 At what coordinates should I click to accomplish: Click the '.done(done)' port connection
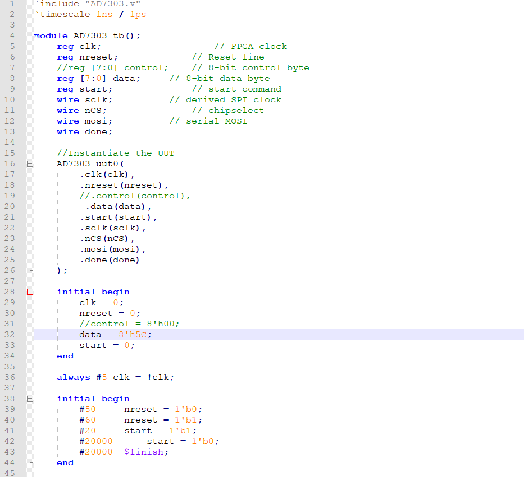pyautogui.click(x=110, y=260)
